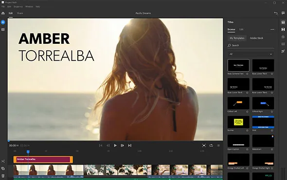Switch to the Share tab
This screenshot has width=287, height=180.
pos(20,13)
